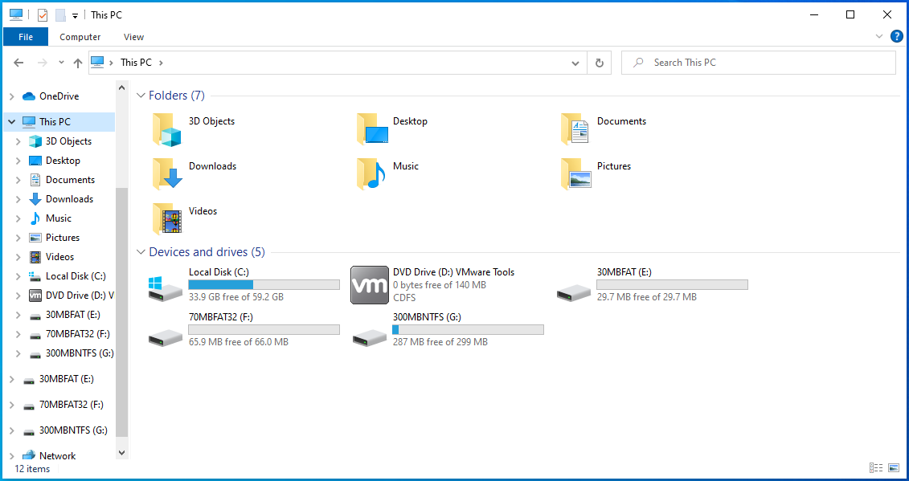The image size is (909, 481).
Task: Click the Search This PC field
Action: [758, 63]
